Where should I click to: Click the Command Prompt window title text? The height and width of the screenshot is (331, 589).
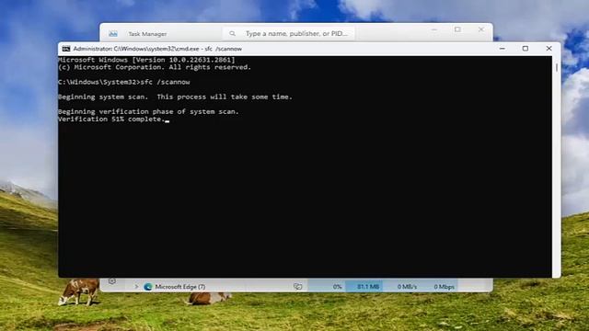pyautogui.click(x=157, y=49)
